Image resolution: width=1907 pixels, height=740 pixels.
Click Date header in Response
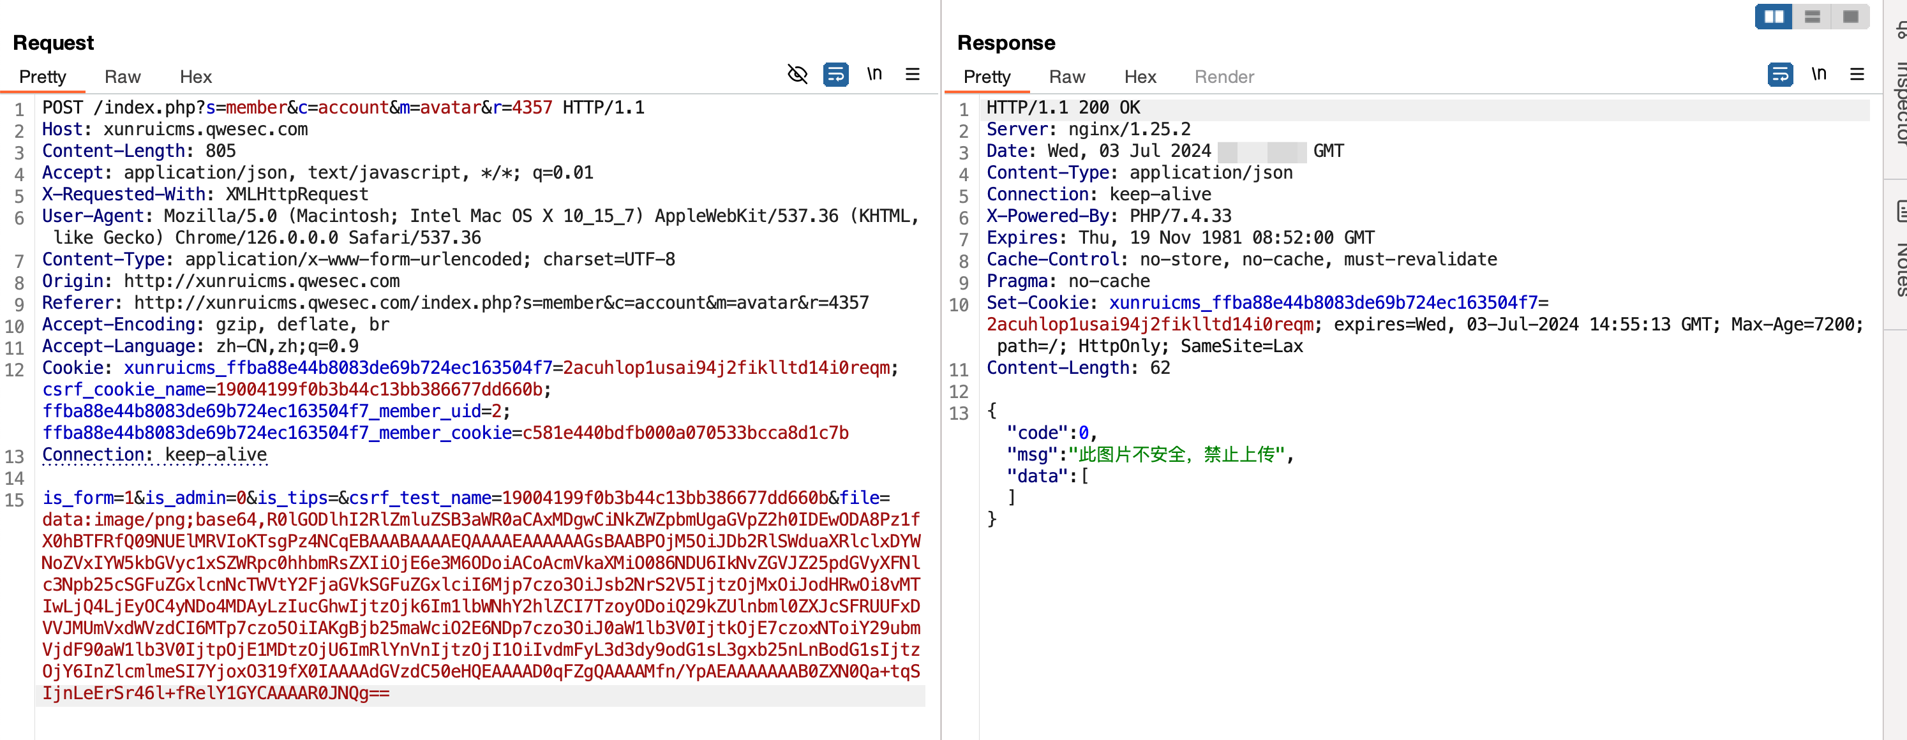click(x=1165, y=151)
